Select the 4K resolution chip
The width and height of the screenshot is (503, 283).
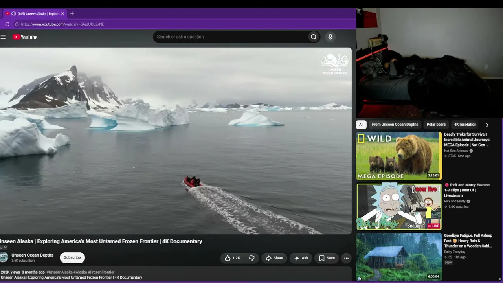(465, 125)
